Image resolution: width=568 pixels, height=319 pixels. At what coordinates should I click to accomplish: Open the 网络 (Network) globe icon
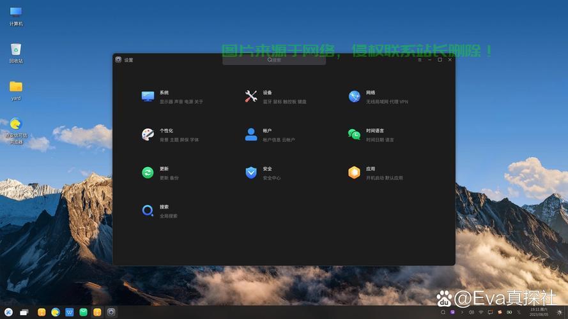pos(355,96)
